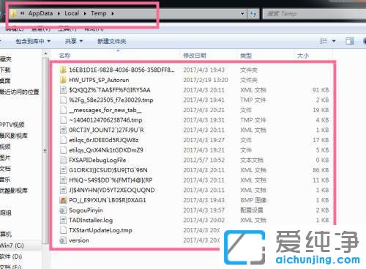The width and height of the screenshot is (366, 269).
Task: Open 图片 library in navigation pane
Action: click(x=5, y=158)
